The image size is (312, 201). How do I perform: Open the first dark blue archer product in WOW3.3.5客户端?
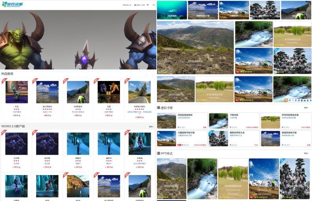point(17,144)
